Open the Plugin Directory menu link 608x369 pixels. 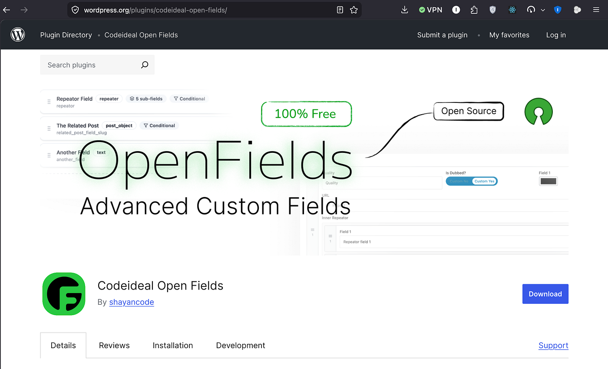(66, 35)
